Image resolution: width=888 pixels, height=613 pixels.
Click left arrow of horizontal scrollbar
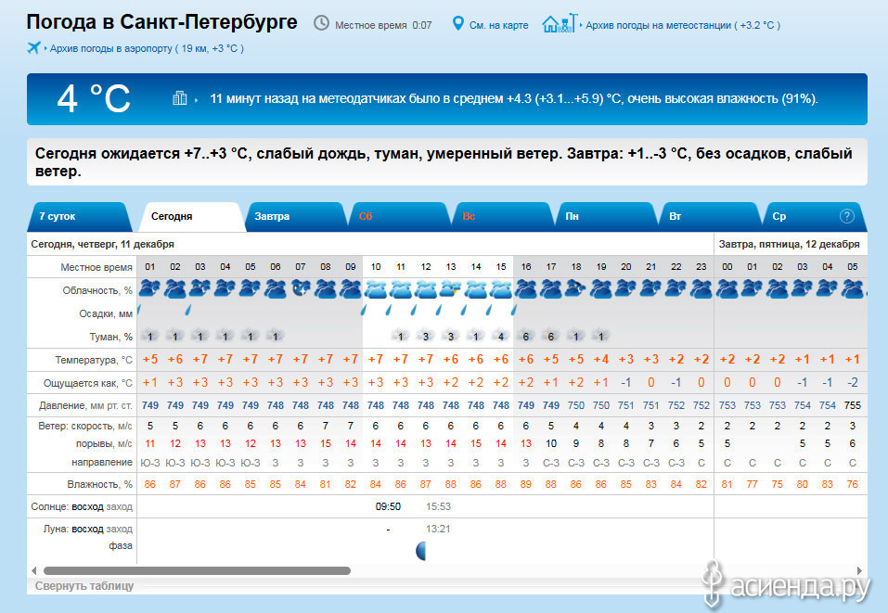(34, 570)
